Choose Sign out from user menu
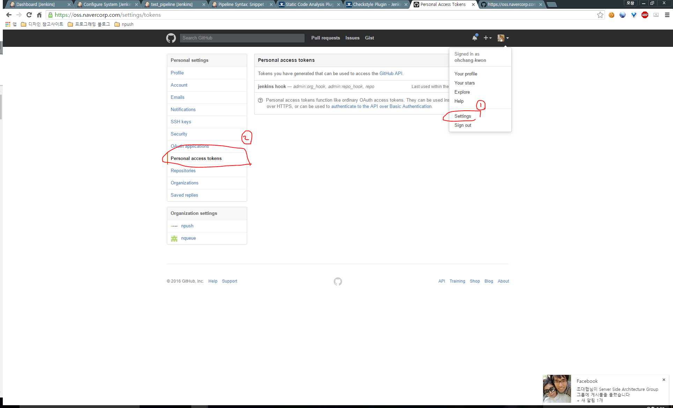 (463, 125)
